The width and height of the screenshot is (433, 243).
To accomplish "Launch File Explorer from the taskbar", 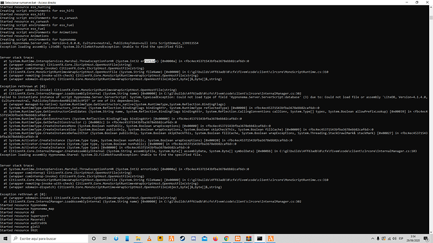I will pos(138,239).
